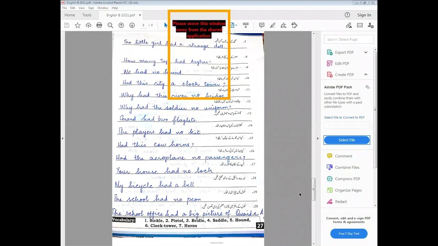This screenshot has height=246, width=438.
Task: Click the Redact tool icon
Action: [x=330, y=202]
